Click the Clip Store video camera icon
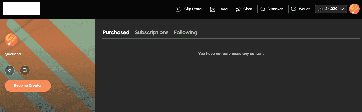 [x=179, y=9]
